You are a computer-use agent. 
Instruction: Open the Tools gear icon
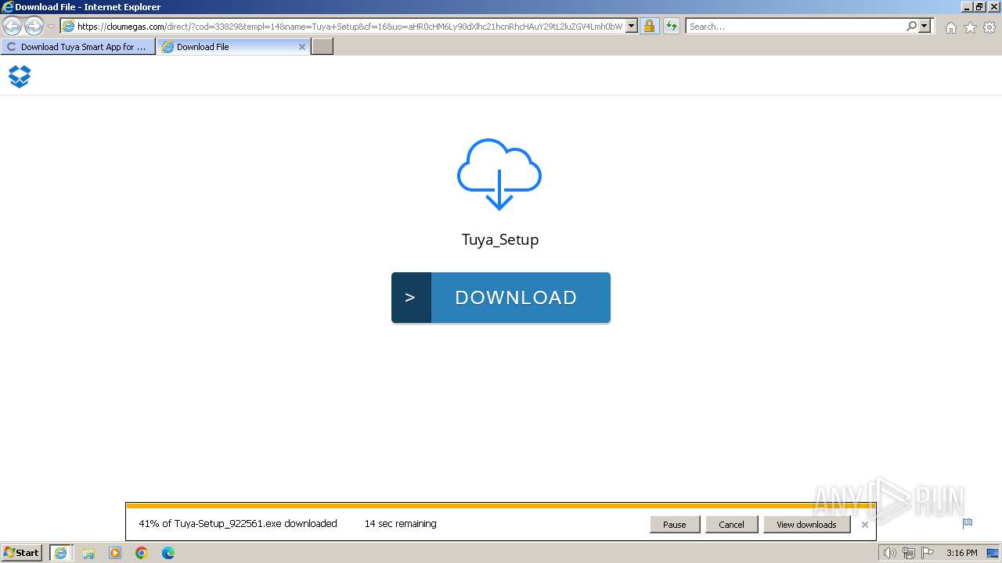pos(989,27)
